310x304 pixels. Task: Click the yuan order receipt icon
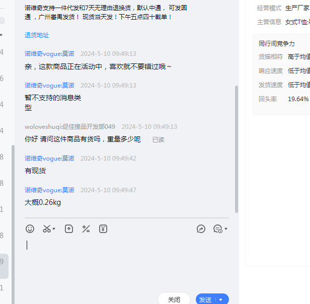103,229
